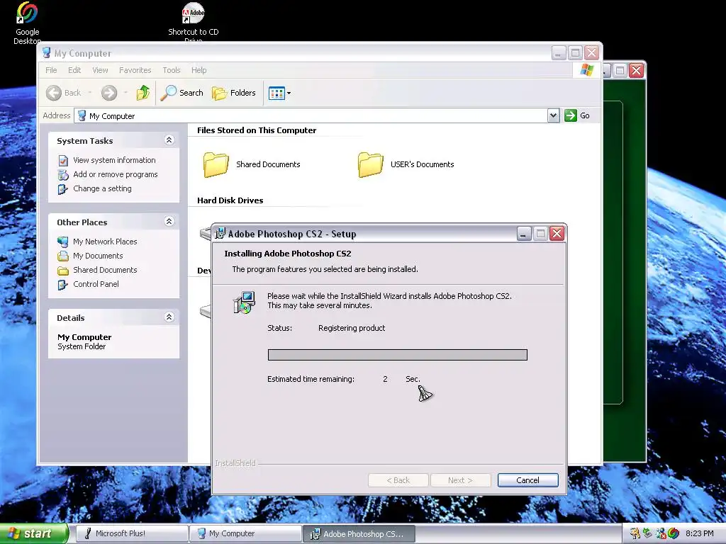Click Change a setting link
This screenshot has width=726, height=544.
tap(102, 188)
